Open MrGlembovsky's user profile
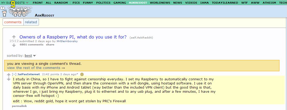This screenshot has width=287, height=110. pyautogui.click(x=67, y=41)
